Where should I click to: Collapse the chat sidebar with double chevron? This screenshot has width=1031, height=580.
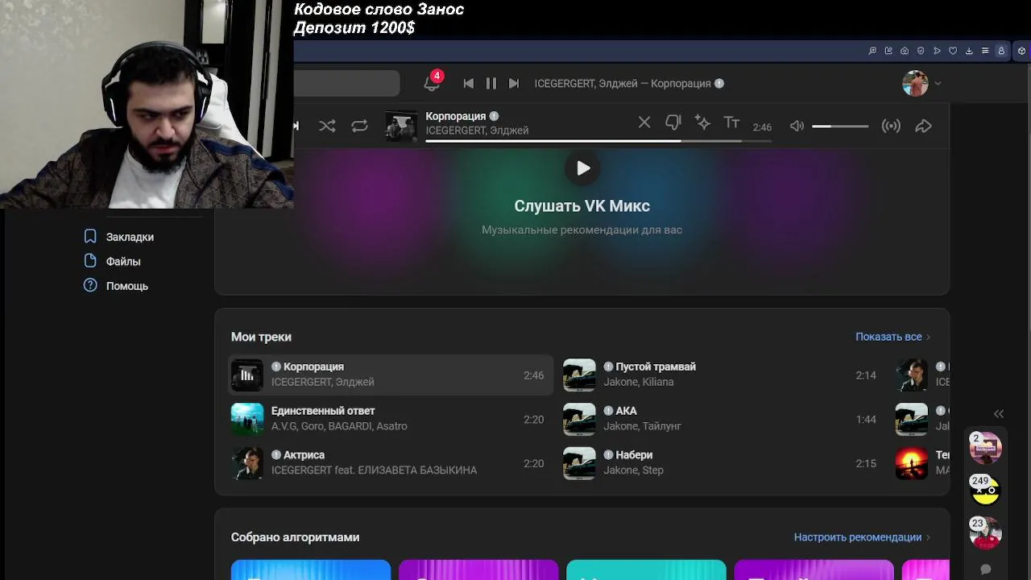pos(999,413)
